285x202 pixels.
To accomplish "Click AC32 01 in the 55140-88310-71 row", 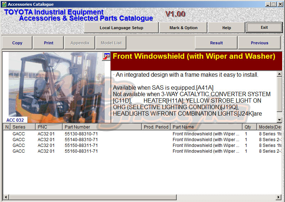I will coord(46,140).
